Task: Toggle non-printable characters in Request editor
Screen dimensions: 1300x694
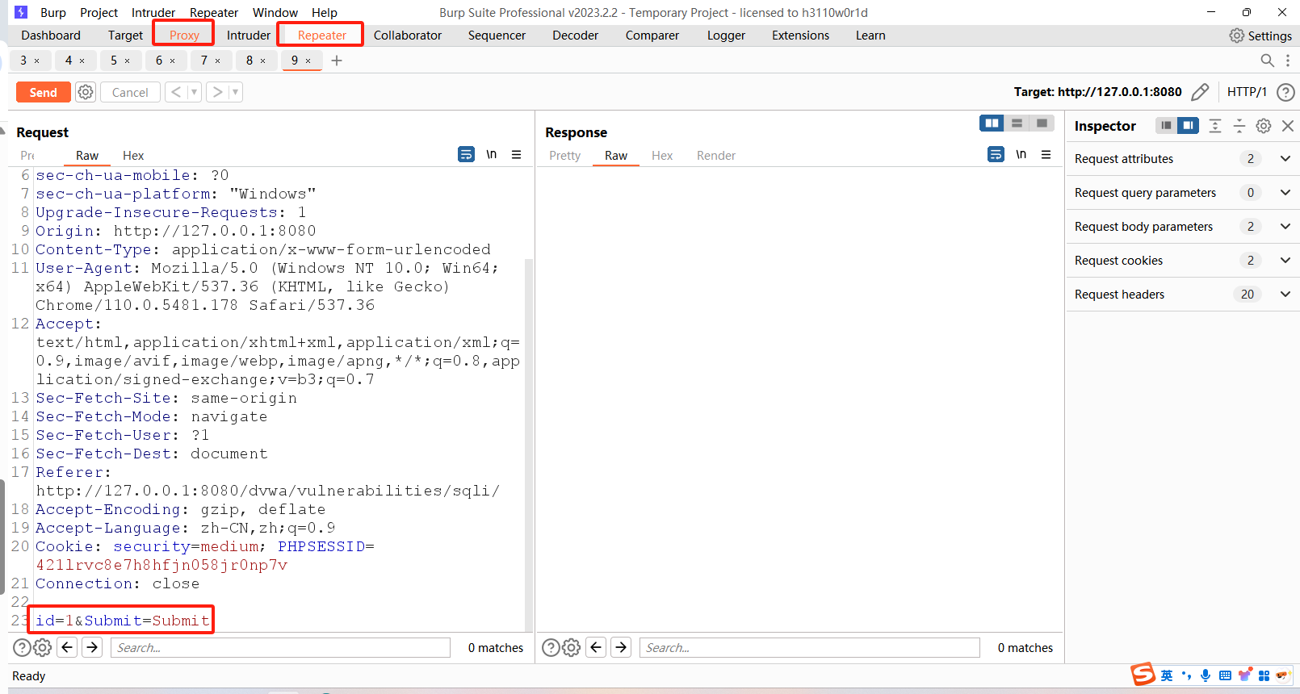Action: [491, 154]
